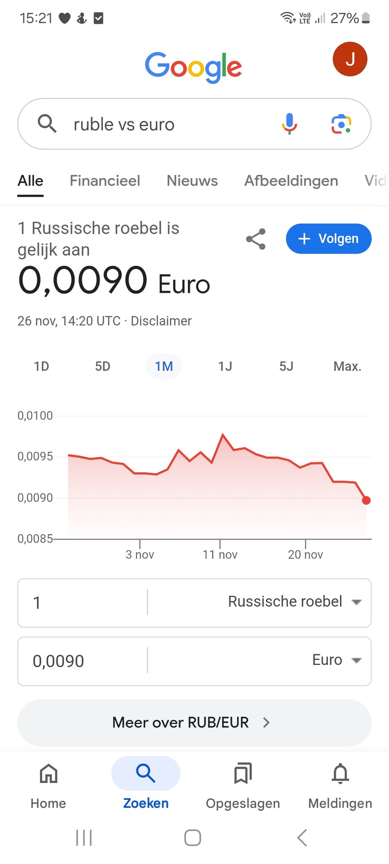This screenshot has width=389, height=864.
Task: Select the 1D chart time range
Action: pos(41,366)
